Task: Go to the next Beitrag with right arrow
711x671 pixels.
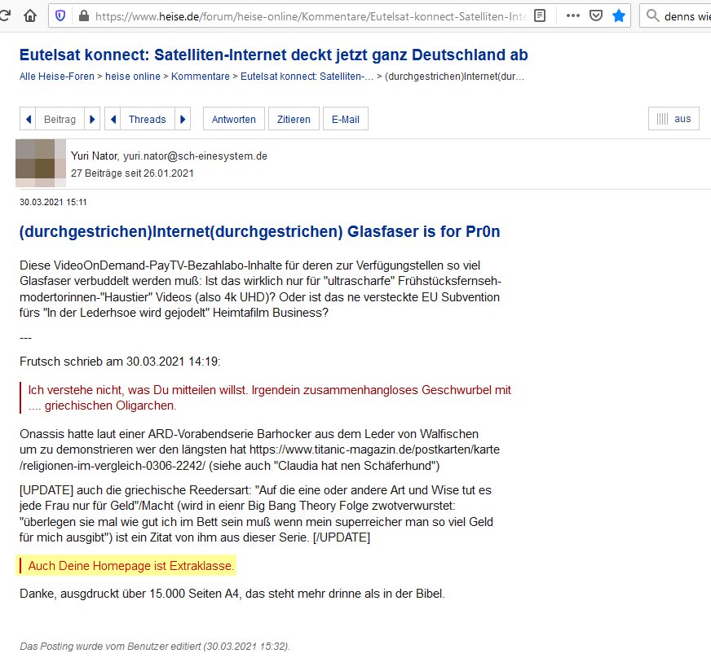Action: [x=92, y=119]
